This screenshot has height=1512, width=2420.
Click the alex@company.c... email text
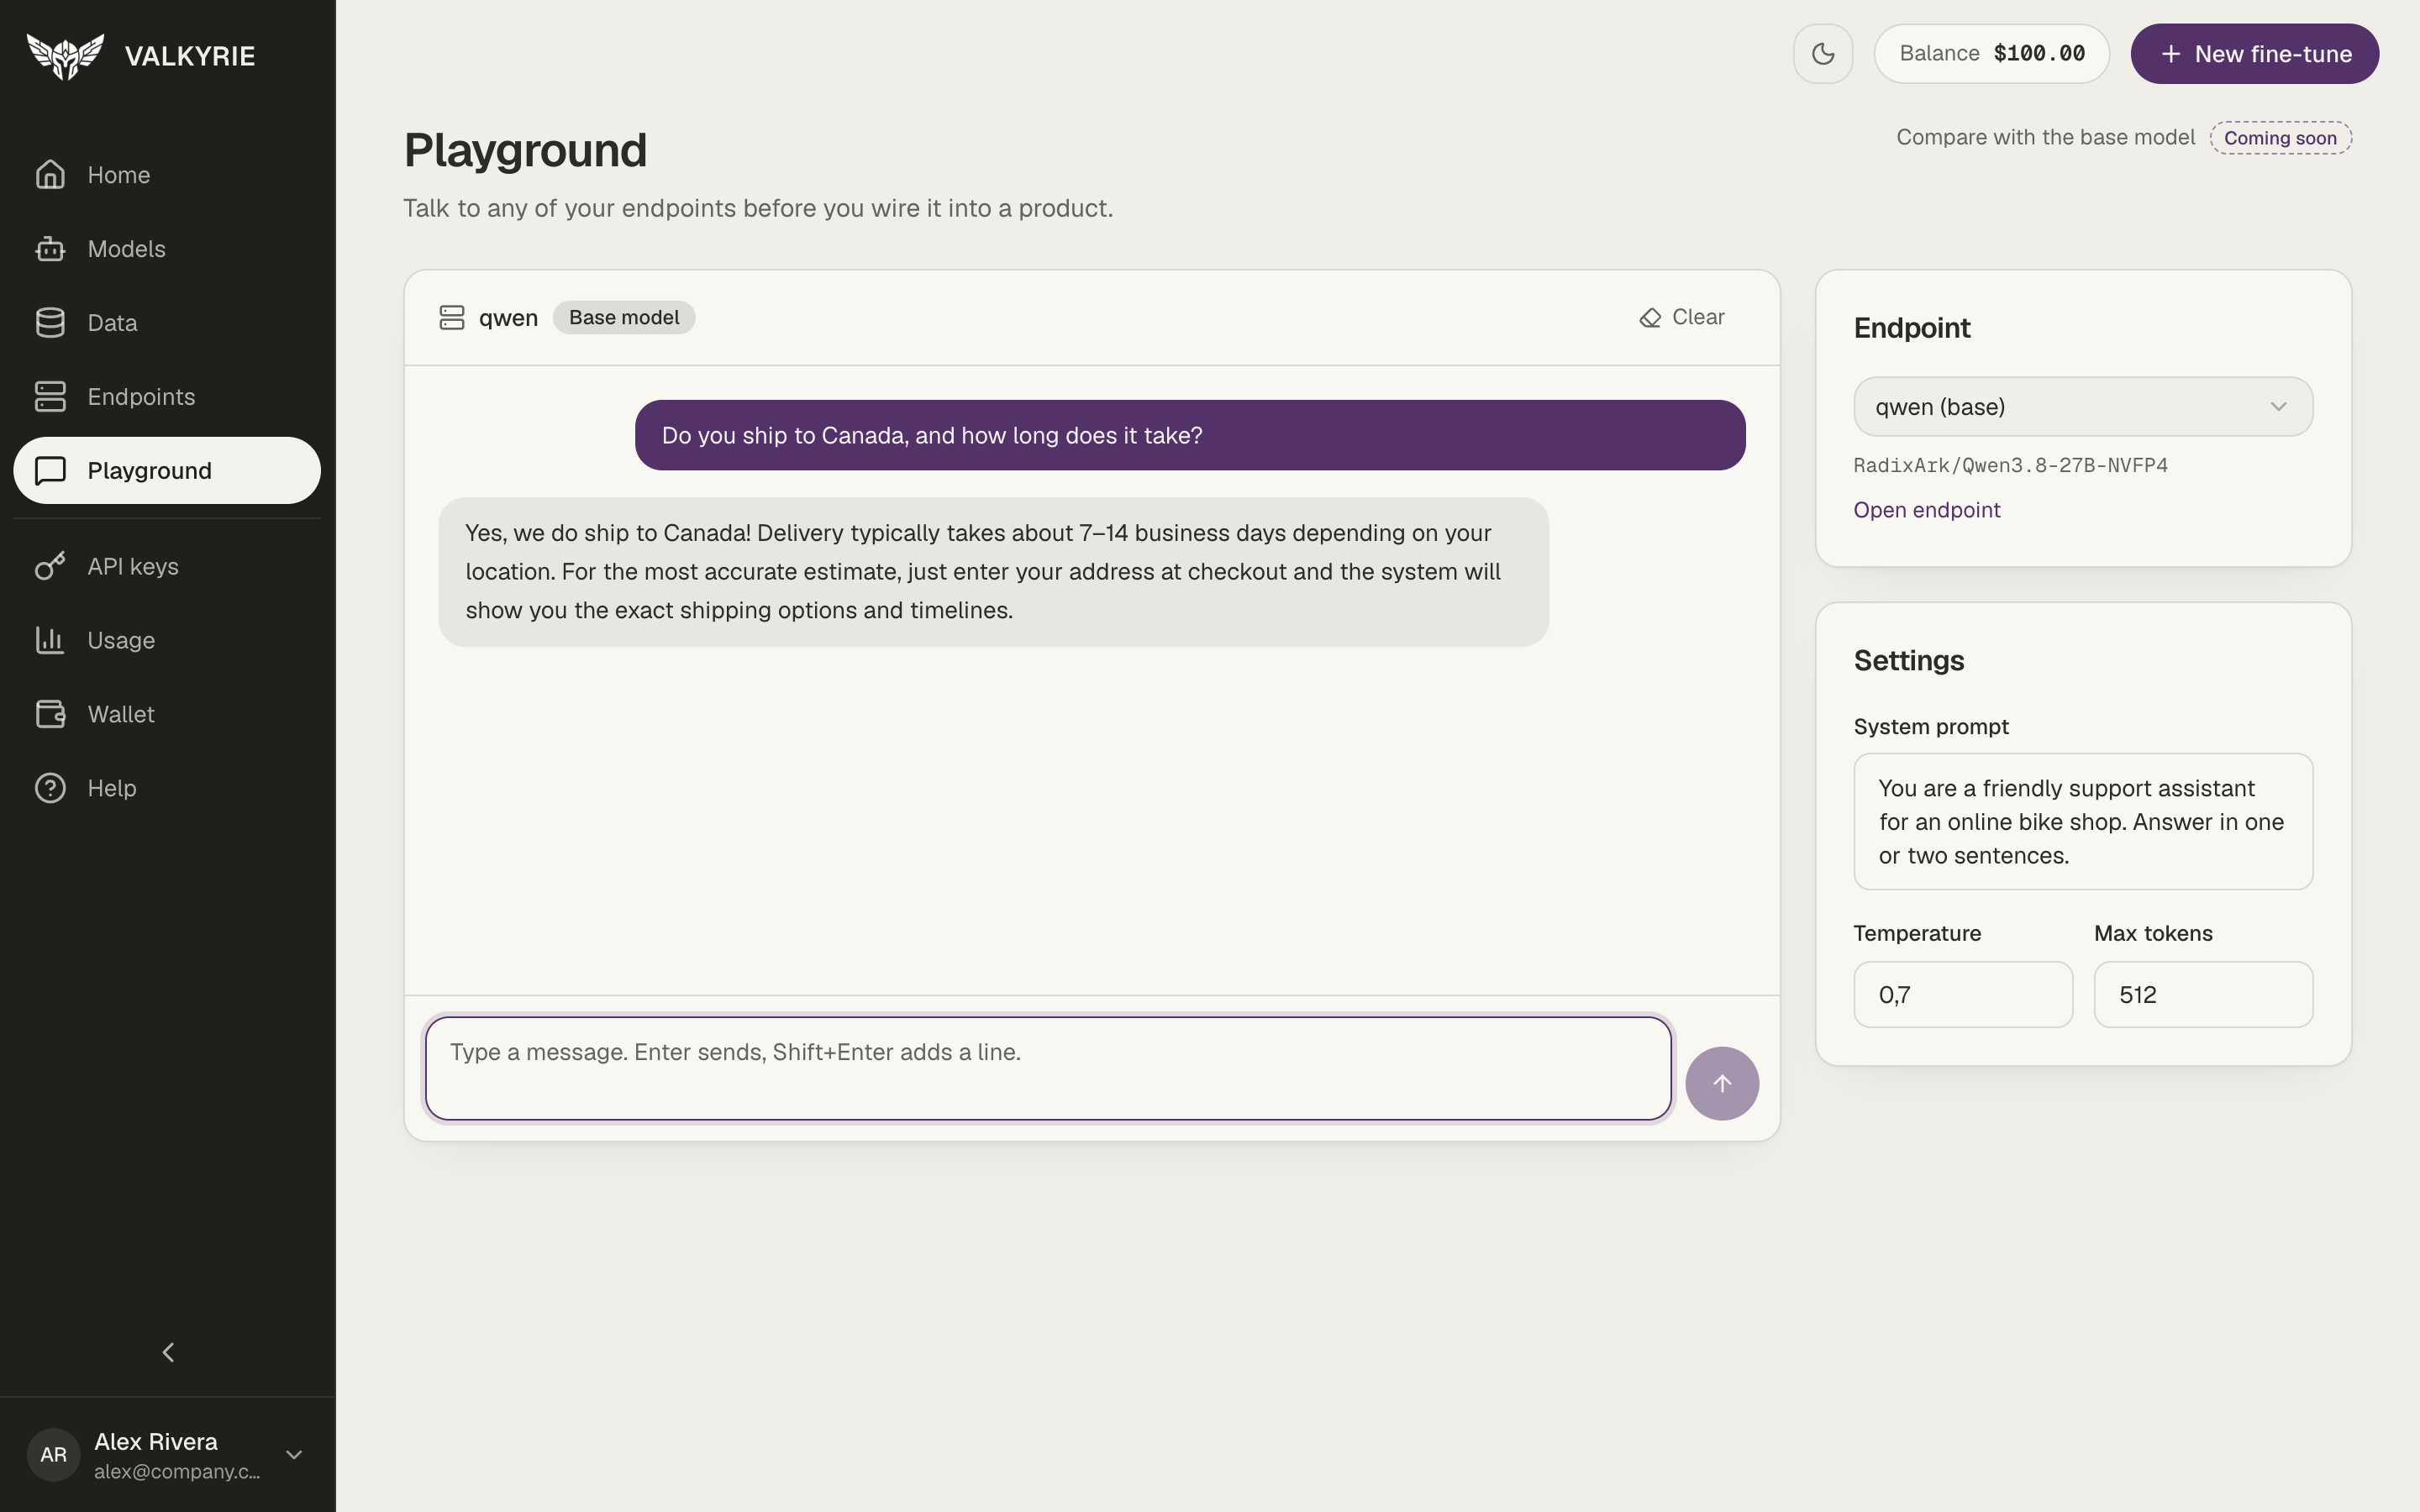tap(177, 1472)
